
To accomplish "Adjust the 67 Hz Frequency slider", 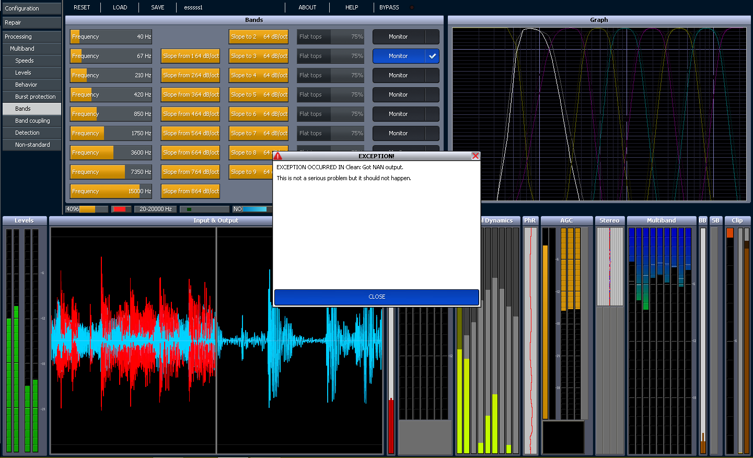I will tap(111, 56).
